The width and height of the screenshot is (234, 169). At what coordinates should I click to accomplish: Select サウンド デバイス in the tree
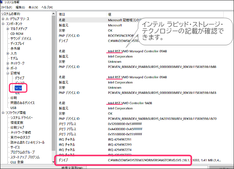[x=21, y=39]
